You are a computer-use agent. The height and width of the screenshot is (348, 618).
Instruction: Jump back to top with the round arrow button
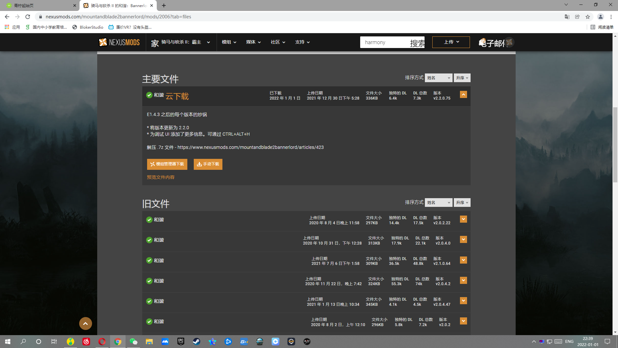click(86, 324)
